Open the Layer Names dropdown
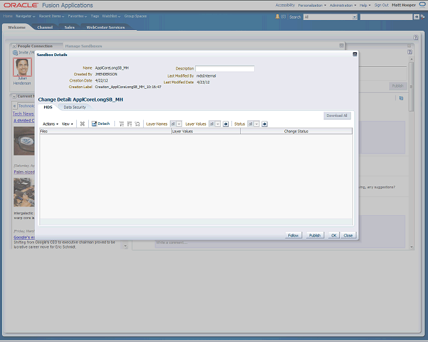 coord(176,124)
